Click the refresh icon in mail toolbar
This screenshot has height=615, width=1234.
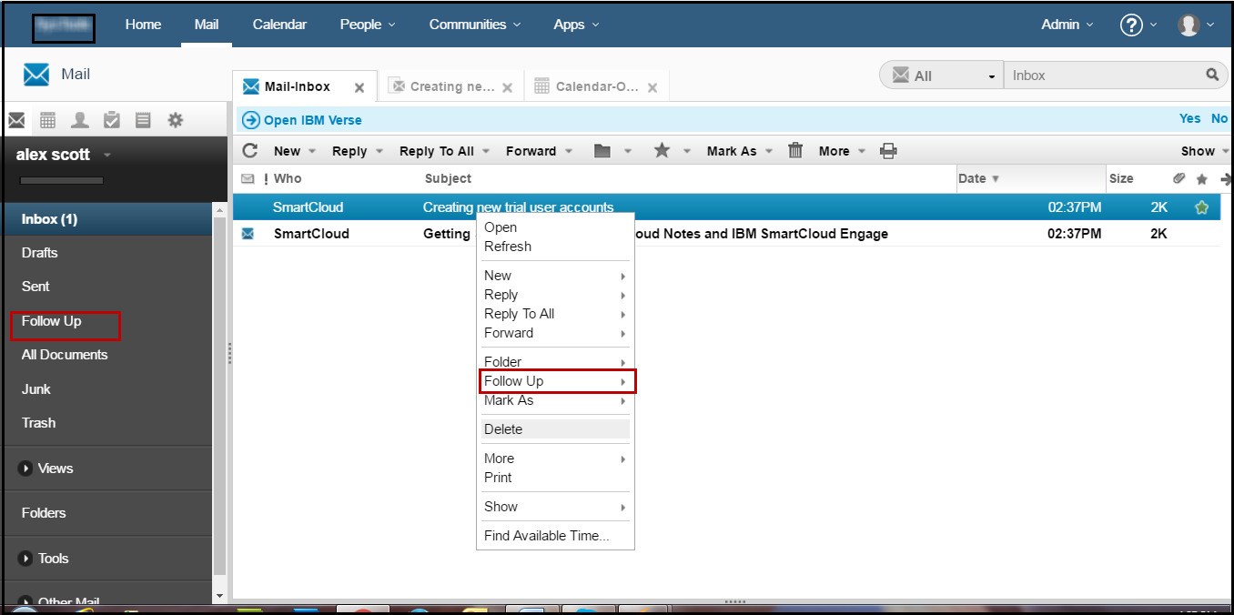pyautogui.click(x=250, y=151)
